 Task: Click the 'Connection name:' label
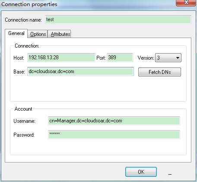pyautogui.click(x=23, y=20)
